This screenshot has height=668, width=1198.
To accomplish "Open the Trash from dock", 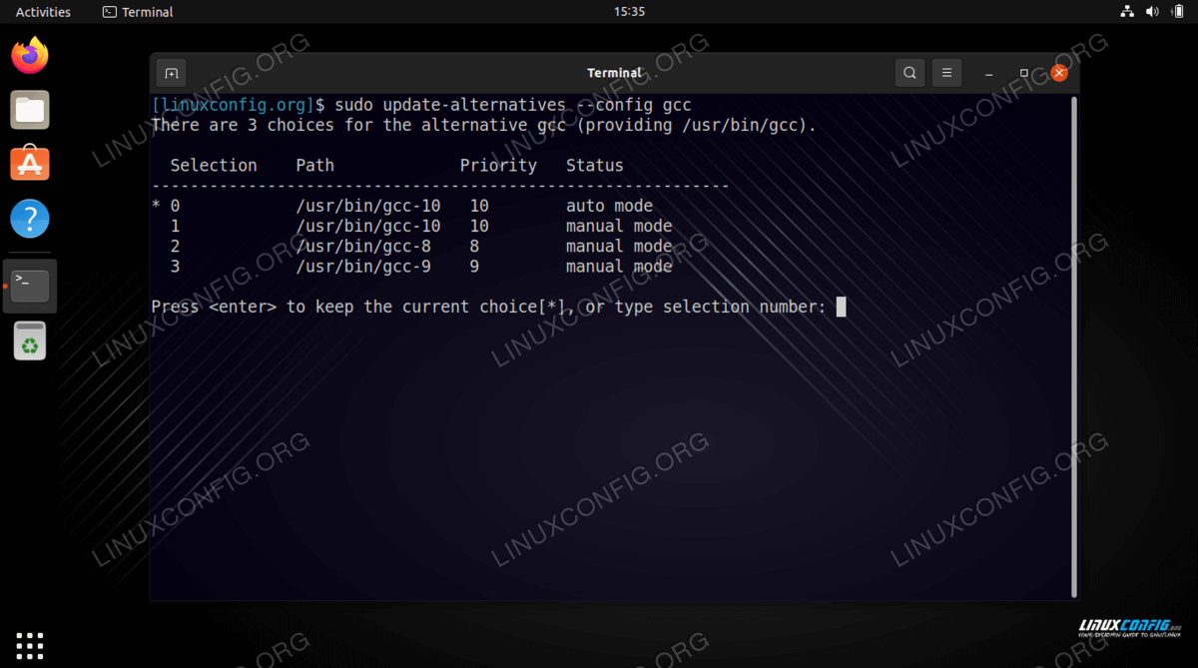I will (30, 341).
